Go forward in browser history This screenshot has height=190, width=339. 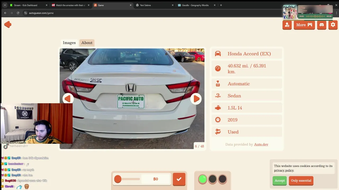click(x=11, y=13)
